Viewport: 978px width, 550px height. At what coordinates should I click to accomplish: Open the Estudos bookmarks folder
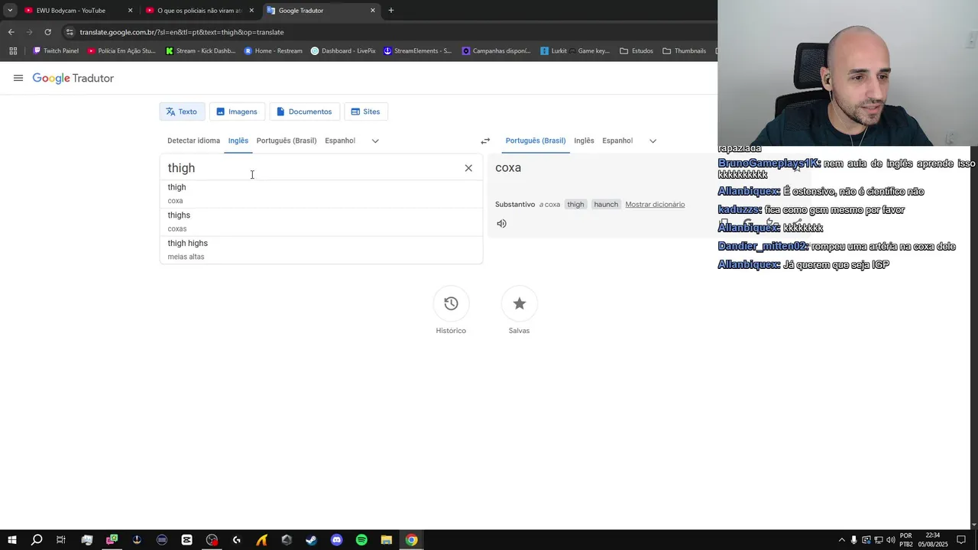636,51
